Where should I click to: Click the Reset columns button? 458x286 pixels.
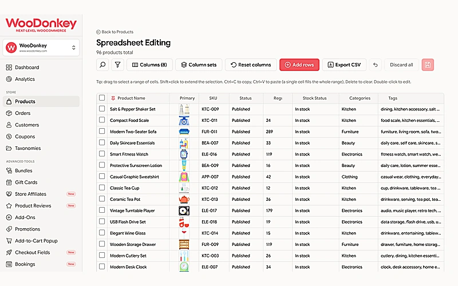(251, 65)
